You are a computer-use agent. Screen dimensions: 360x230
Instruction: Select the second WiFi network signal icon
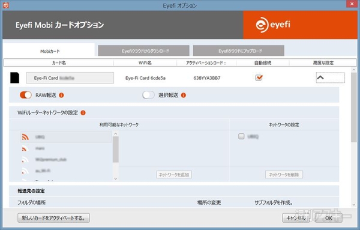click(25, 148)
